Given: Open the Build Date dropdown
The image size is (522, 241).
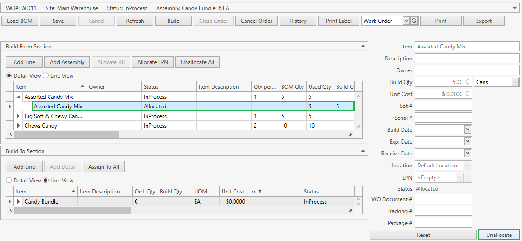Looking at the screenshot, I should (x=468, y=130).
